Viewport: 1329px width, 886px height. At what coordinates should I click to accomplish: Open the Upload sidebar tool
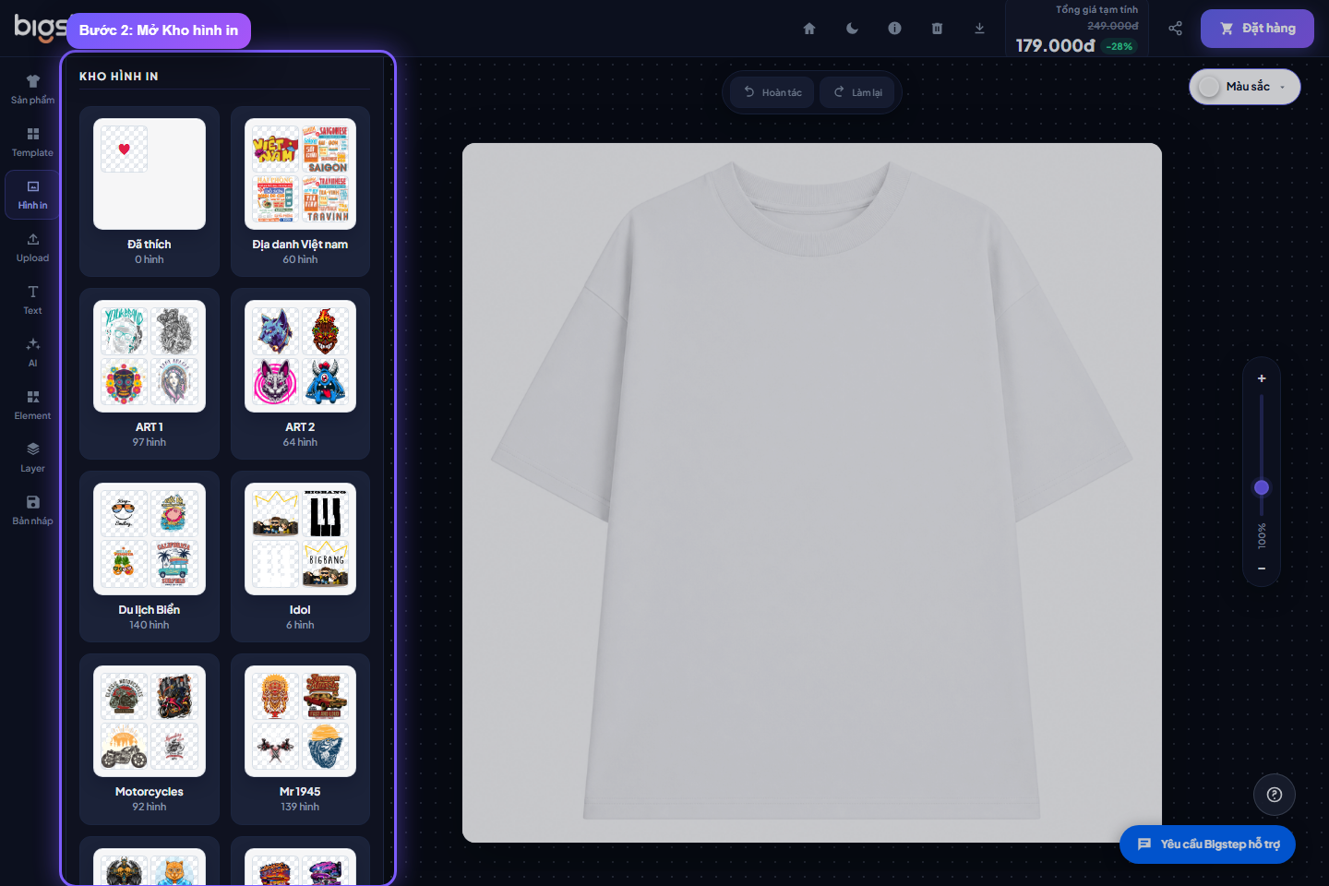(32, 246)
